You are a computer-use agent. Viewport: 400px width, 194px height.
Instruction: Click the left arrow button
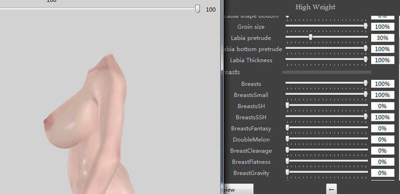tap(331, 189)
